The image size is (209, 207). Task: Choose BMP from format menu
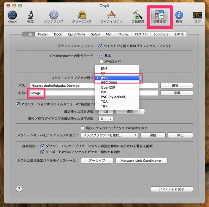tap(117, 68)
